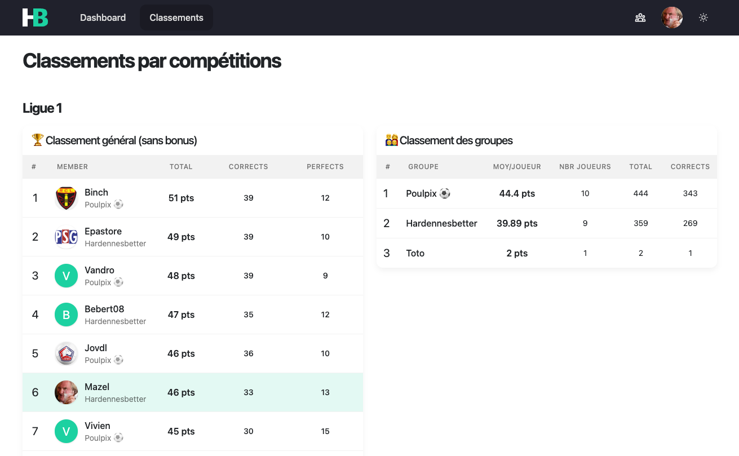Viewport: 739px width, 456px height.
Task: Open user profile avatar in header
Action: [672, 17]
